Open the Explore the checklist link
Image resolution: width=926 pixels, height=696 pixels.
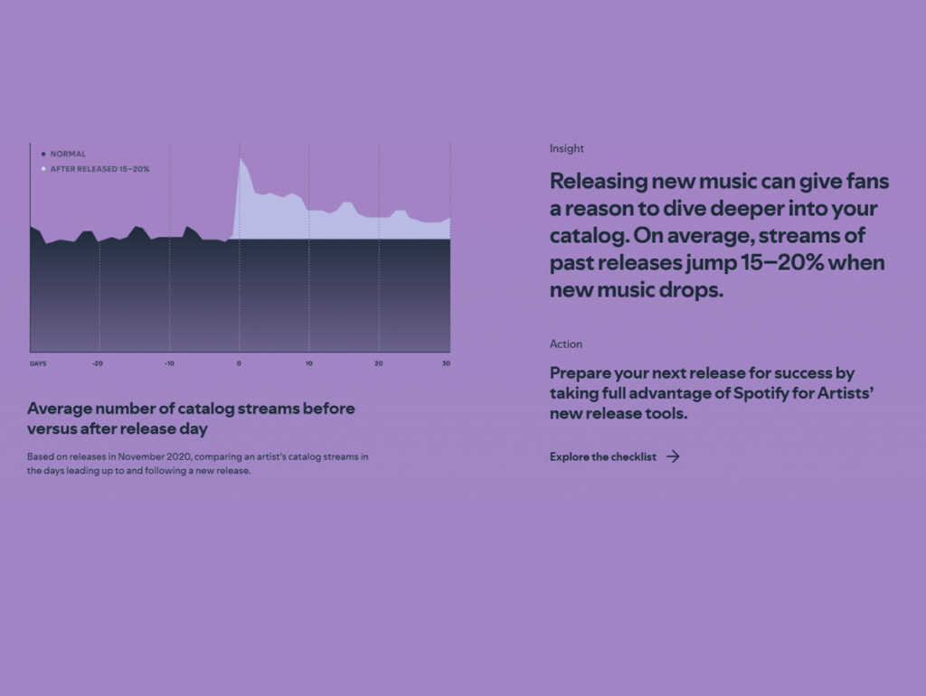point(603,456)
